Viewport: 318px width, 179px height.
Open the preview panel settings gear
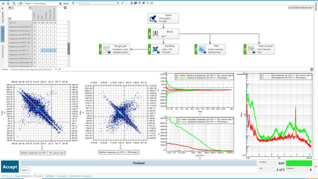(x=312, y=69)
